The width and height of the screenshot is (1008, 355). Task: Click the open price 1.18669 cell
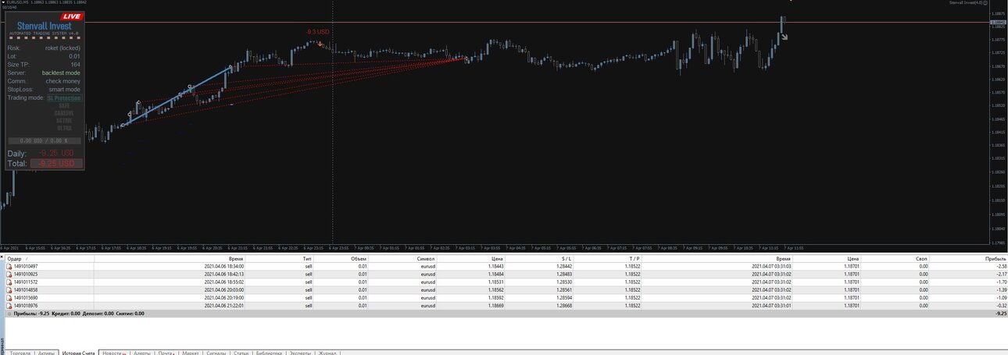(496, 305)
